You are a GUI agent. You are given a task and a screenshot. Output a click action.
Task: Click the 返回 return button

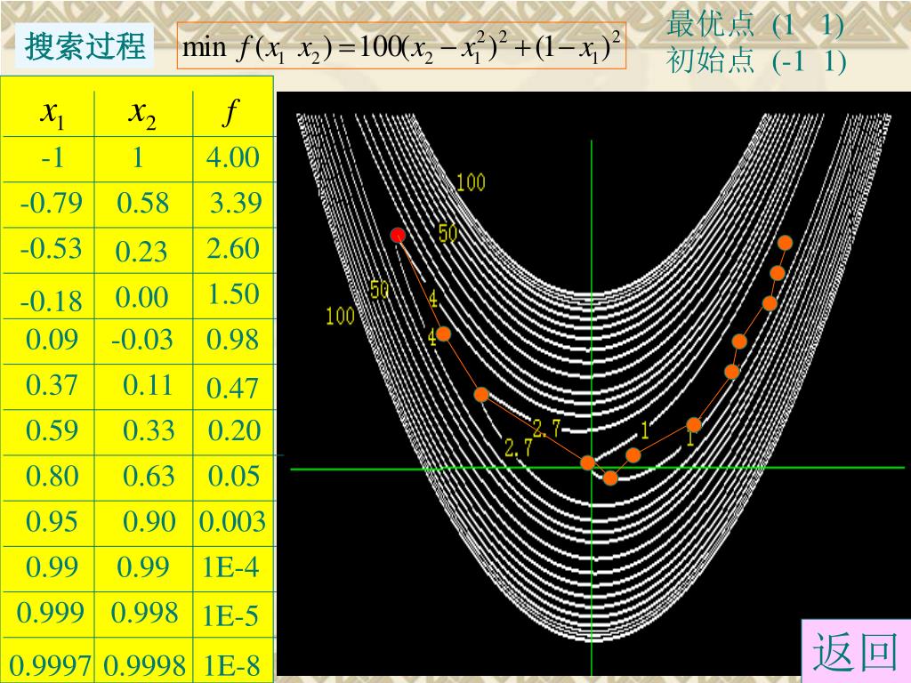coord(856,651)
